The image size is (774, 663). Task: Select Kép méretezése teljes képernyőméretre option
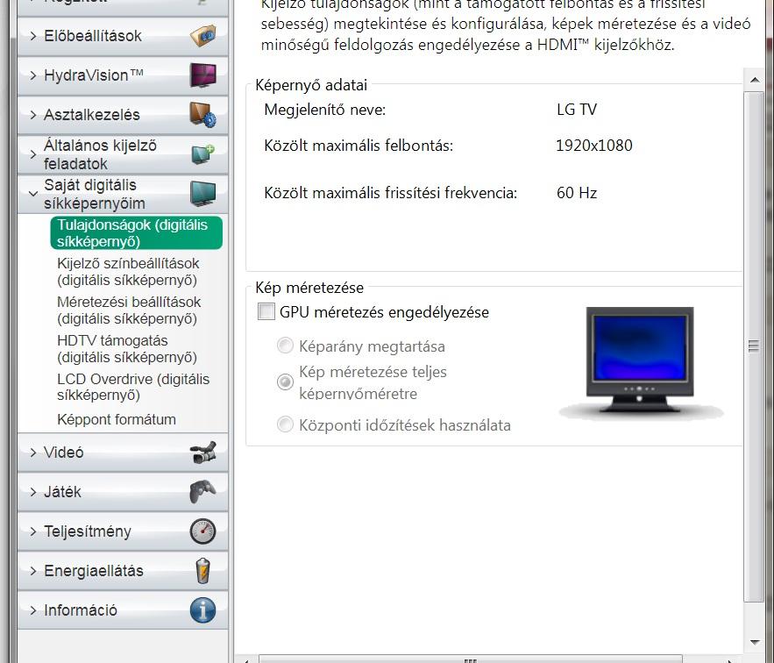tap(285, 381)
